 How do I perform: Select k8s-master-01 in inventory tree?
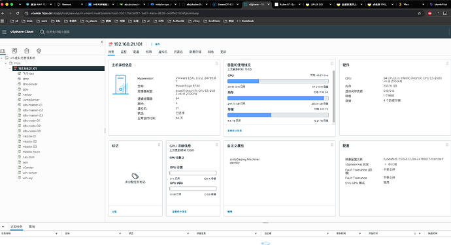(33, 105)
